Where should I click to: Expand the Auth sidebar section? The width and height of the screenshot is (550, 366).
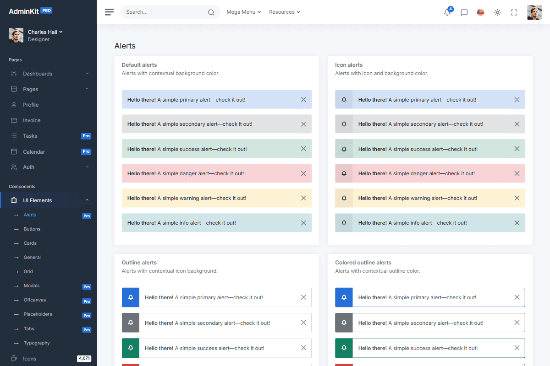[x=87, y=167]
